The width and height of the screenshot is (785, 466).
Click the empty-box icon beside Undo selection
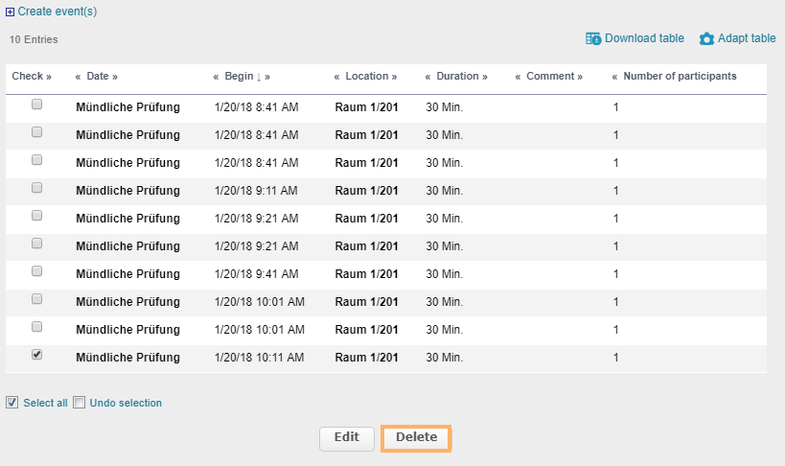79,403
